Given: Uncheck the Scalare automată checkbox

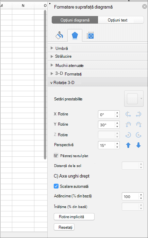Looking at the screenshot, I should (56, 186).
